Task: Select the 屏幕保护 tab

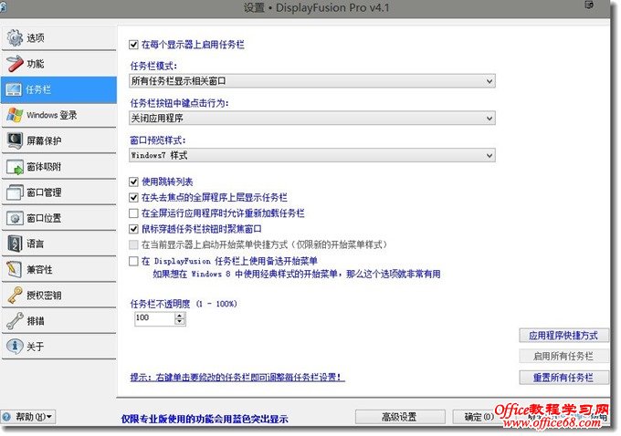Action: click(x=59, y=140)
